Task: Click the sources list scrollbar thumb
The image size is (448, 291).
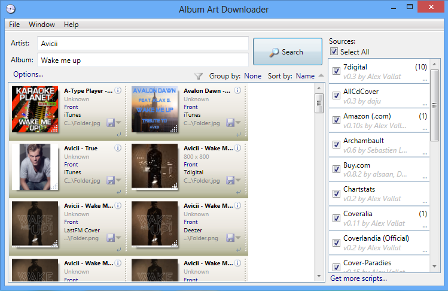Action: [435, 105]
